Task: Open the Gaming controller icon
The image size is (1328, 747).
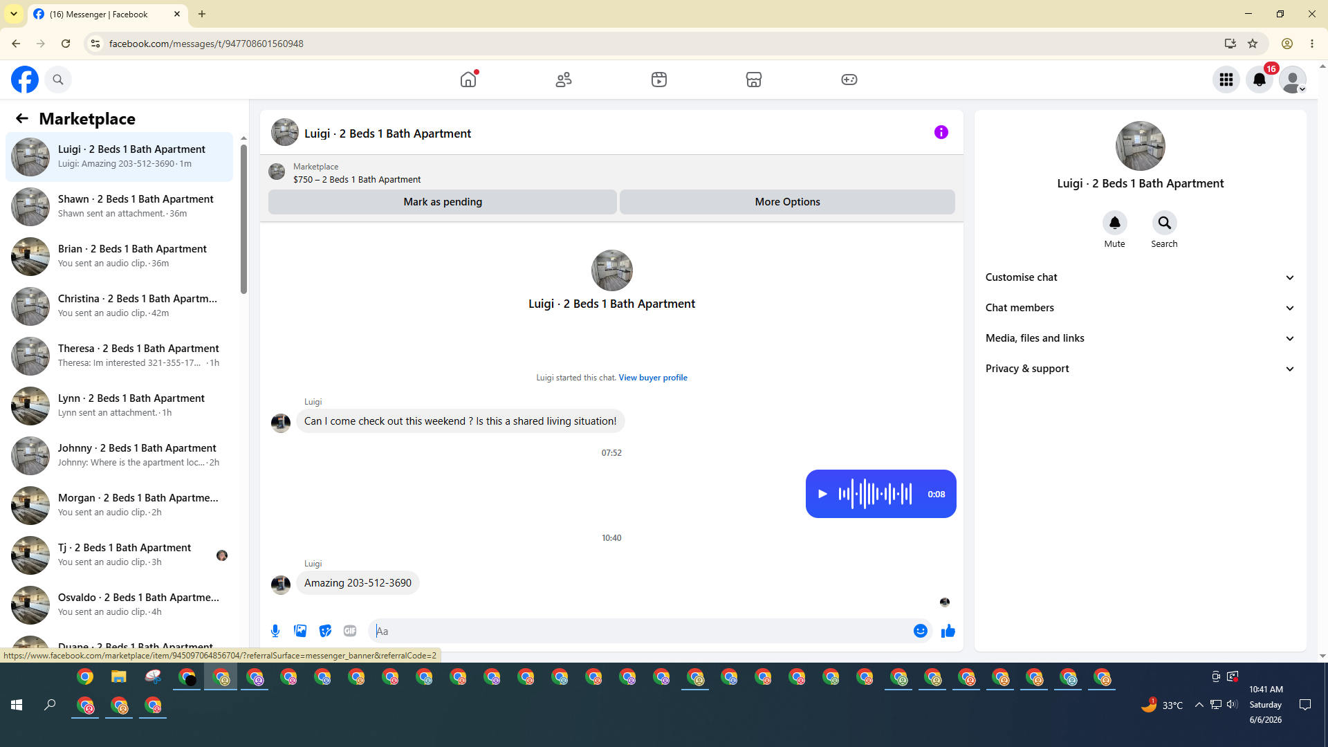Action: [849, 80]
